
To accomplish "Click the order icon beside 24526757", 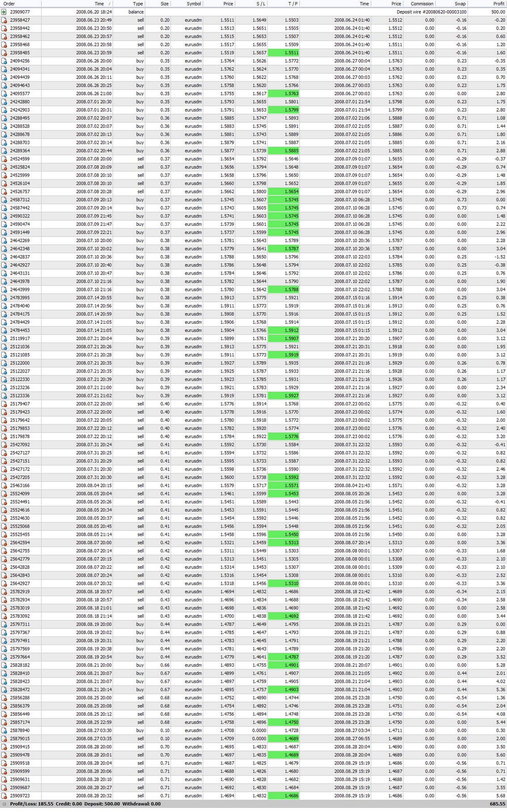I will click(4, 191).
